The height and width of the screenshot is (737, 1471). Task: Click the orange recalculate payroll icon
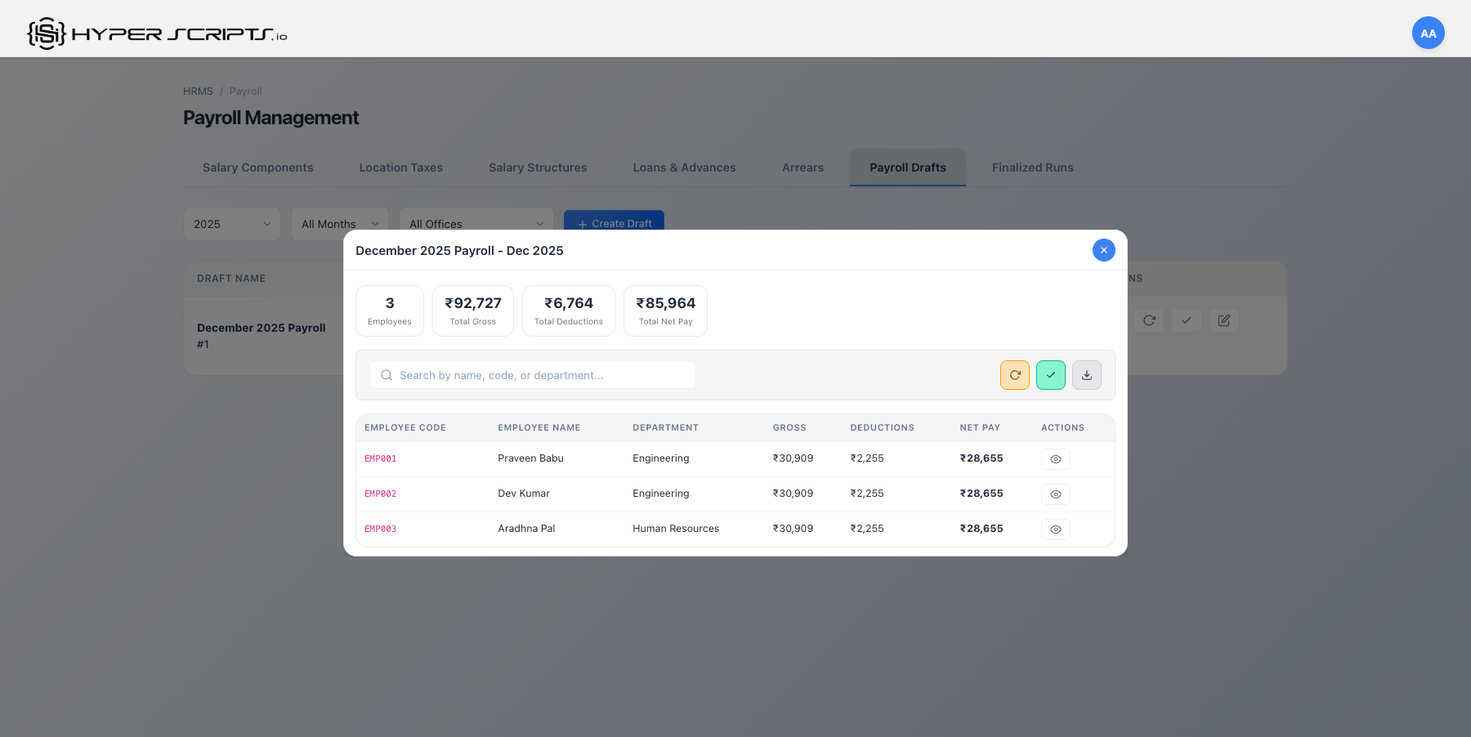pyautogui.click(x=1014, y=375)
